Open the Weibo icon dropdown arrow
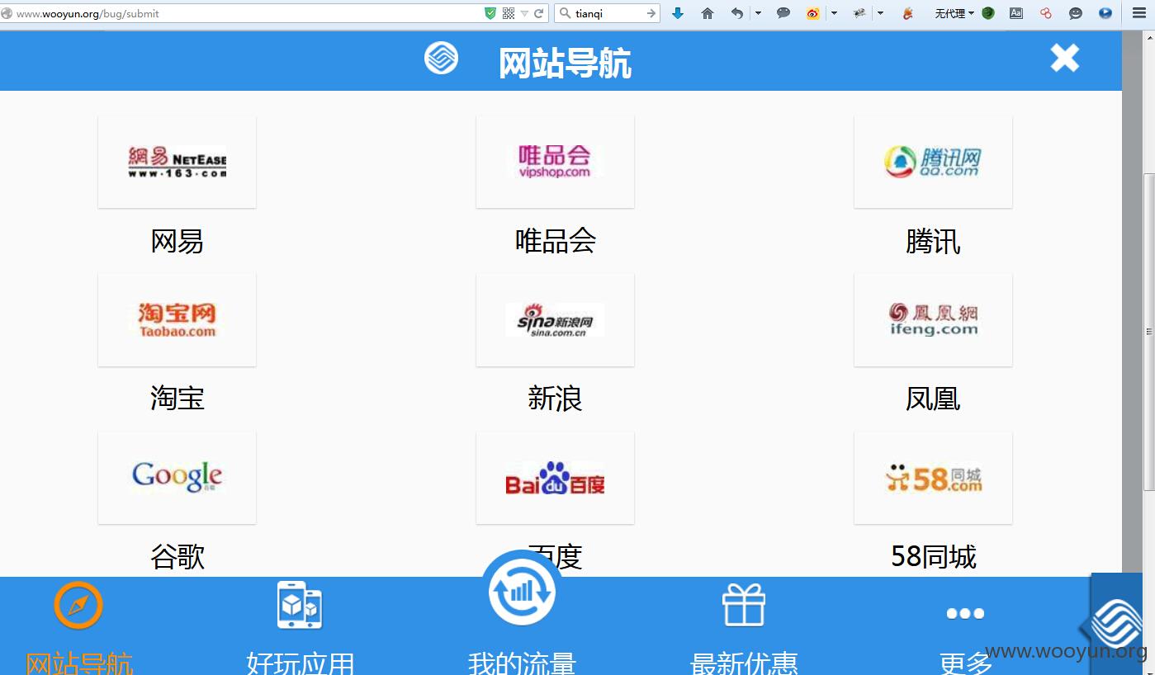 tap(834, 13)
